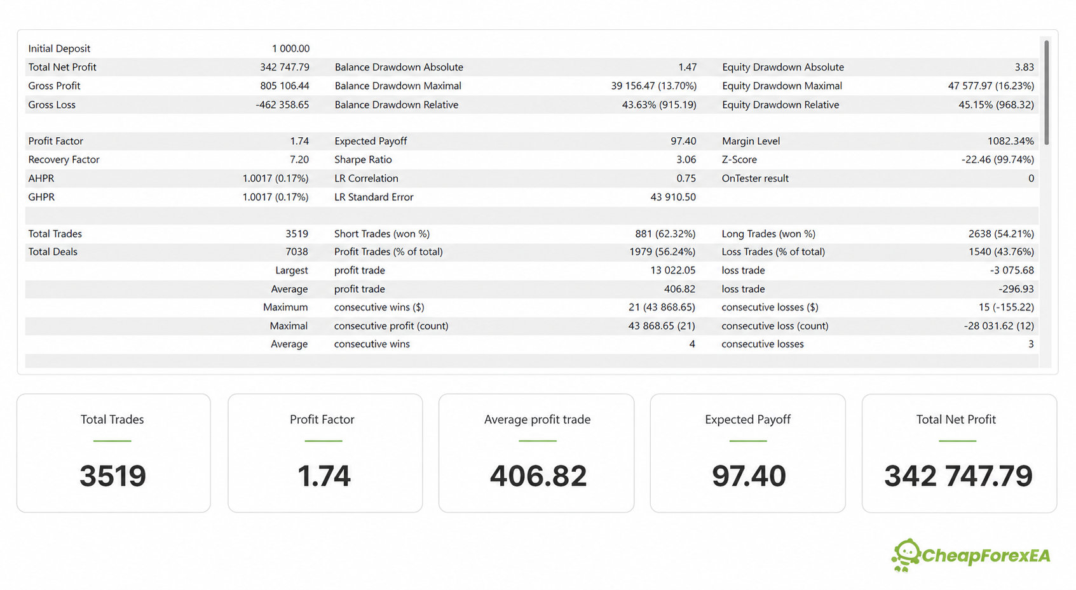Click the Balance Drawdown Absolute label

tap(399, 67)
